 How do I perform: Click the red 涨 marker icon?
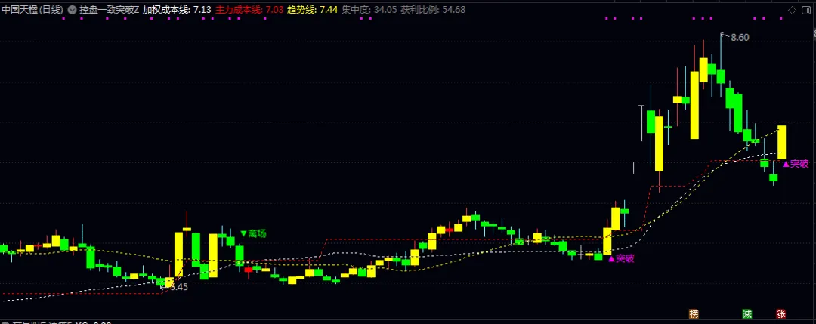pos(780,313)
